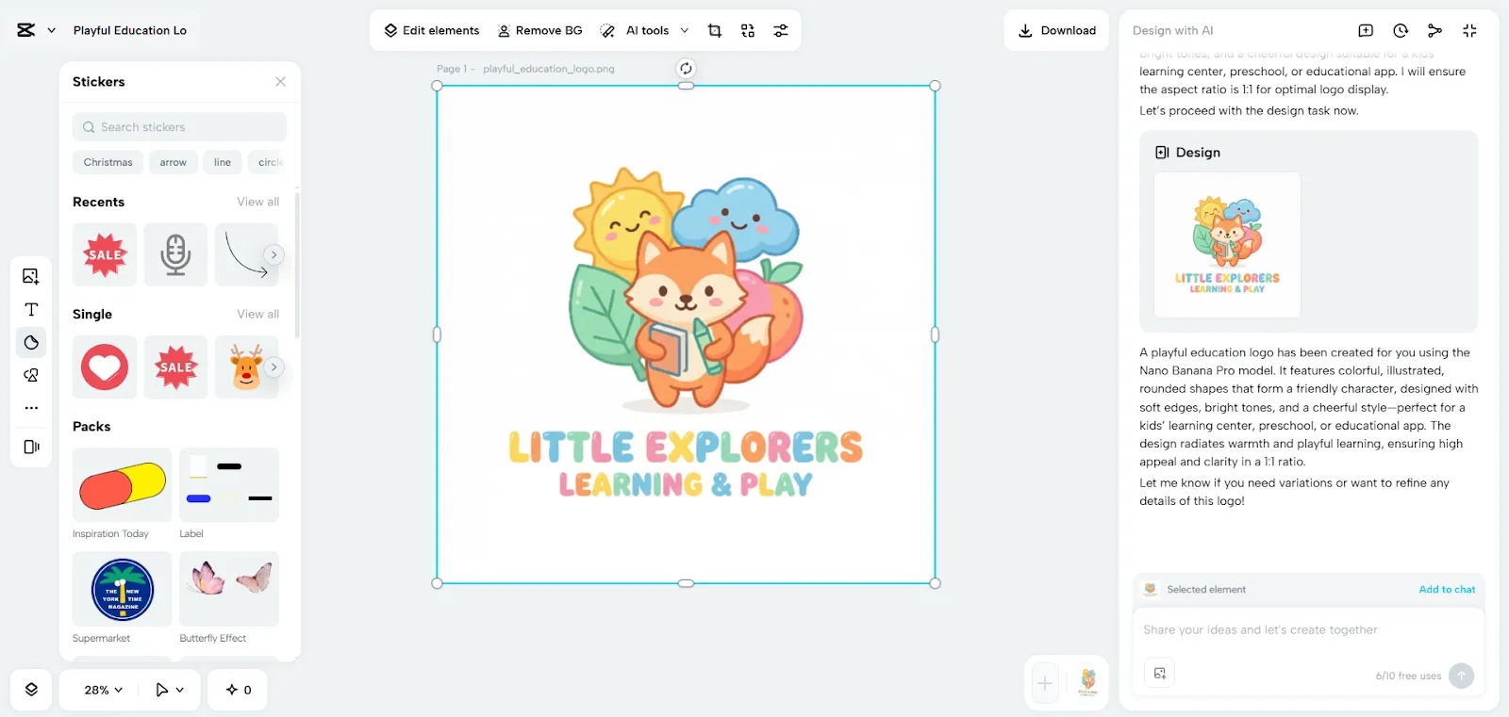The width and height of the screenshot is (1509, 717).
Task: Select the Text tool in sidebar
Action: point(31,310)
